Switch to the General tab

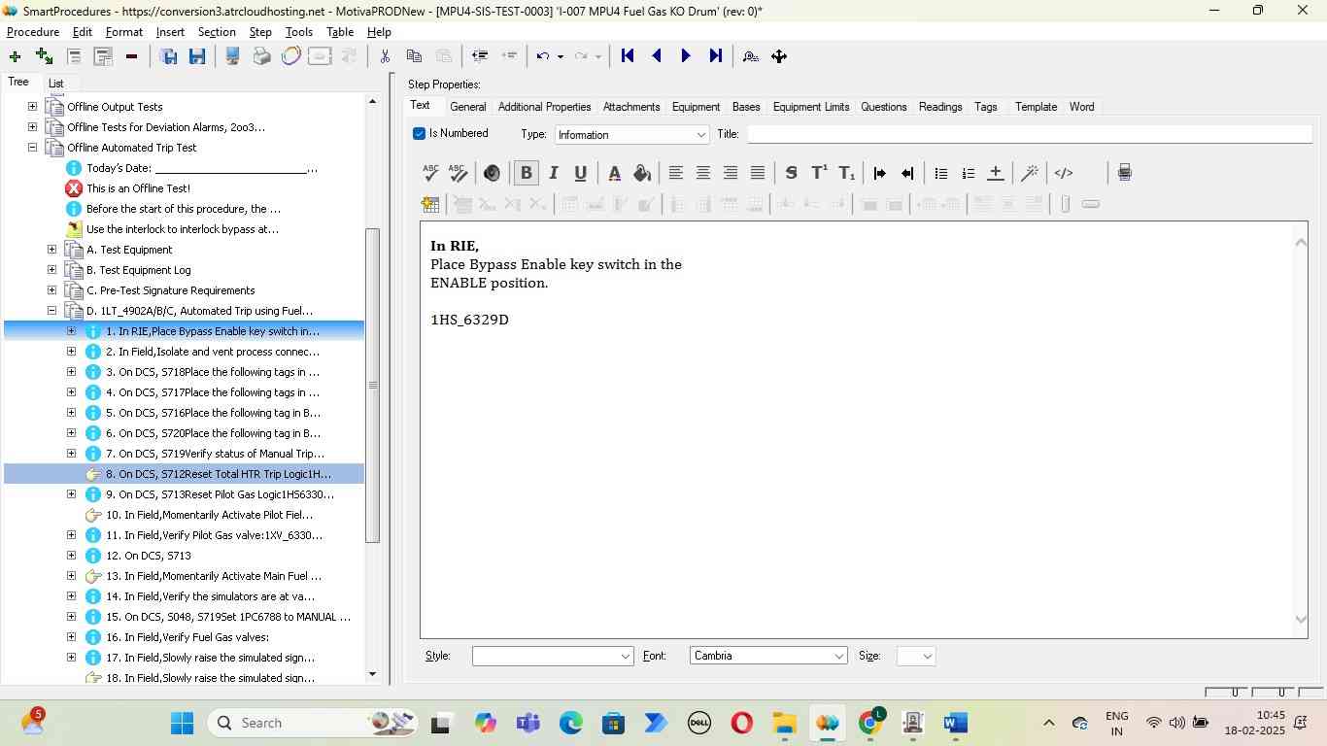(x=468, y=107)
